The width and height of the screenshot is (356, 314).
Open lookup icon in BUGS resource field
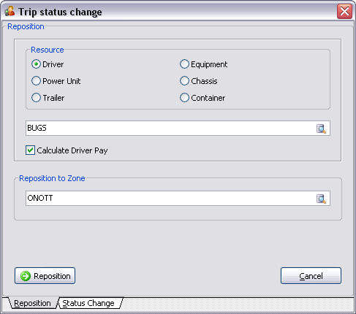321,129
